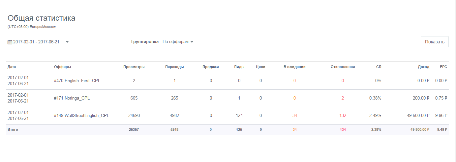Open offer #149 WallStreetEnglish_CPL
Image resolution: width=456 pixels, height=162 pixels.
[81, 116]
